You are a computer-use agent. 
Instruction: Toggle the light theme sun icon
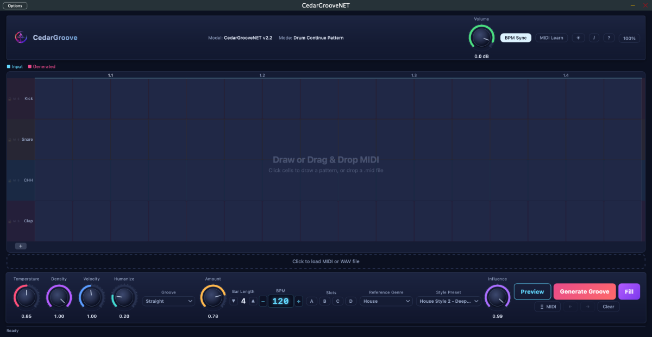click(578, 38)
